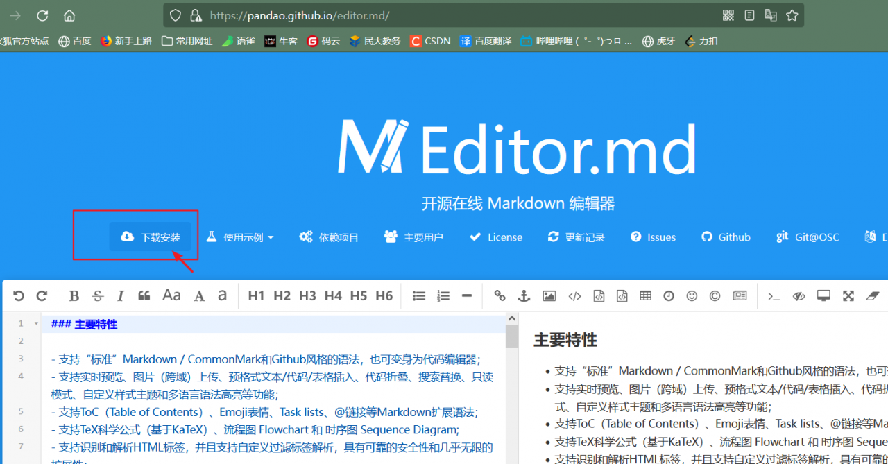Apply bold formatting with the B icon
Image resolution: width=888 pixels, height=464 pixels.
(74, 296)
